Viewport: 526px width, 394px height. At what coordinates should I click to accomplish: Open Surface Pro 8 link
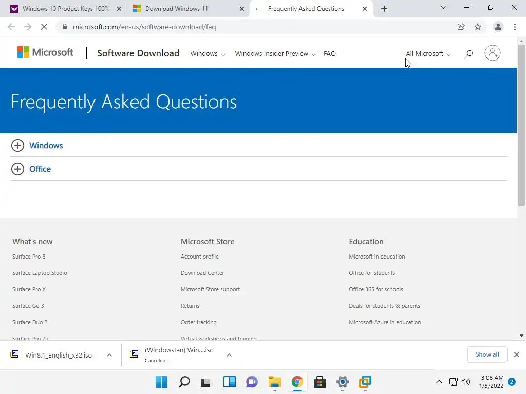tap(29, 257)
